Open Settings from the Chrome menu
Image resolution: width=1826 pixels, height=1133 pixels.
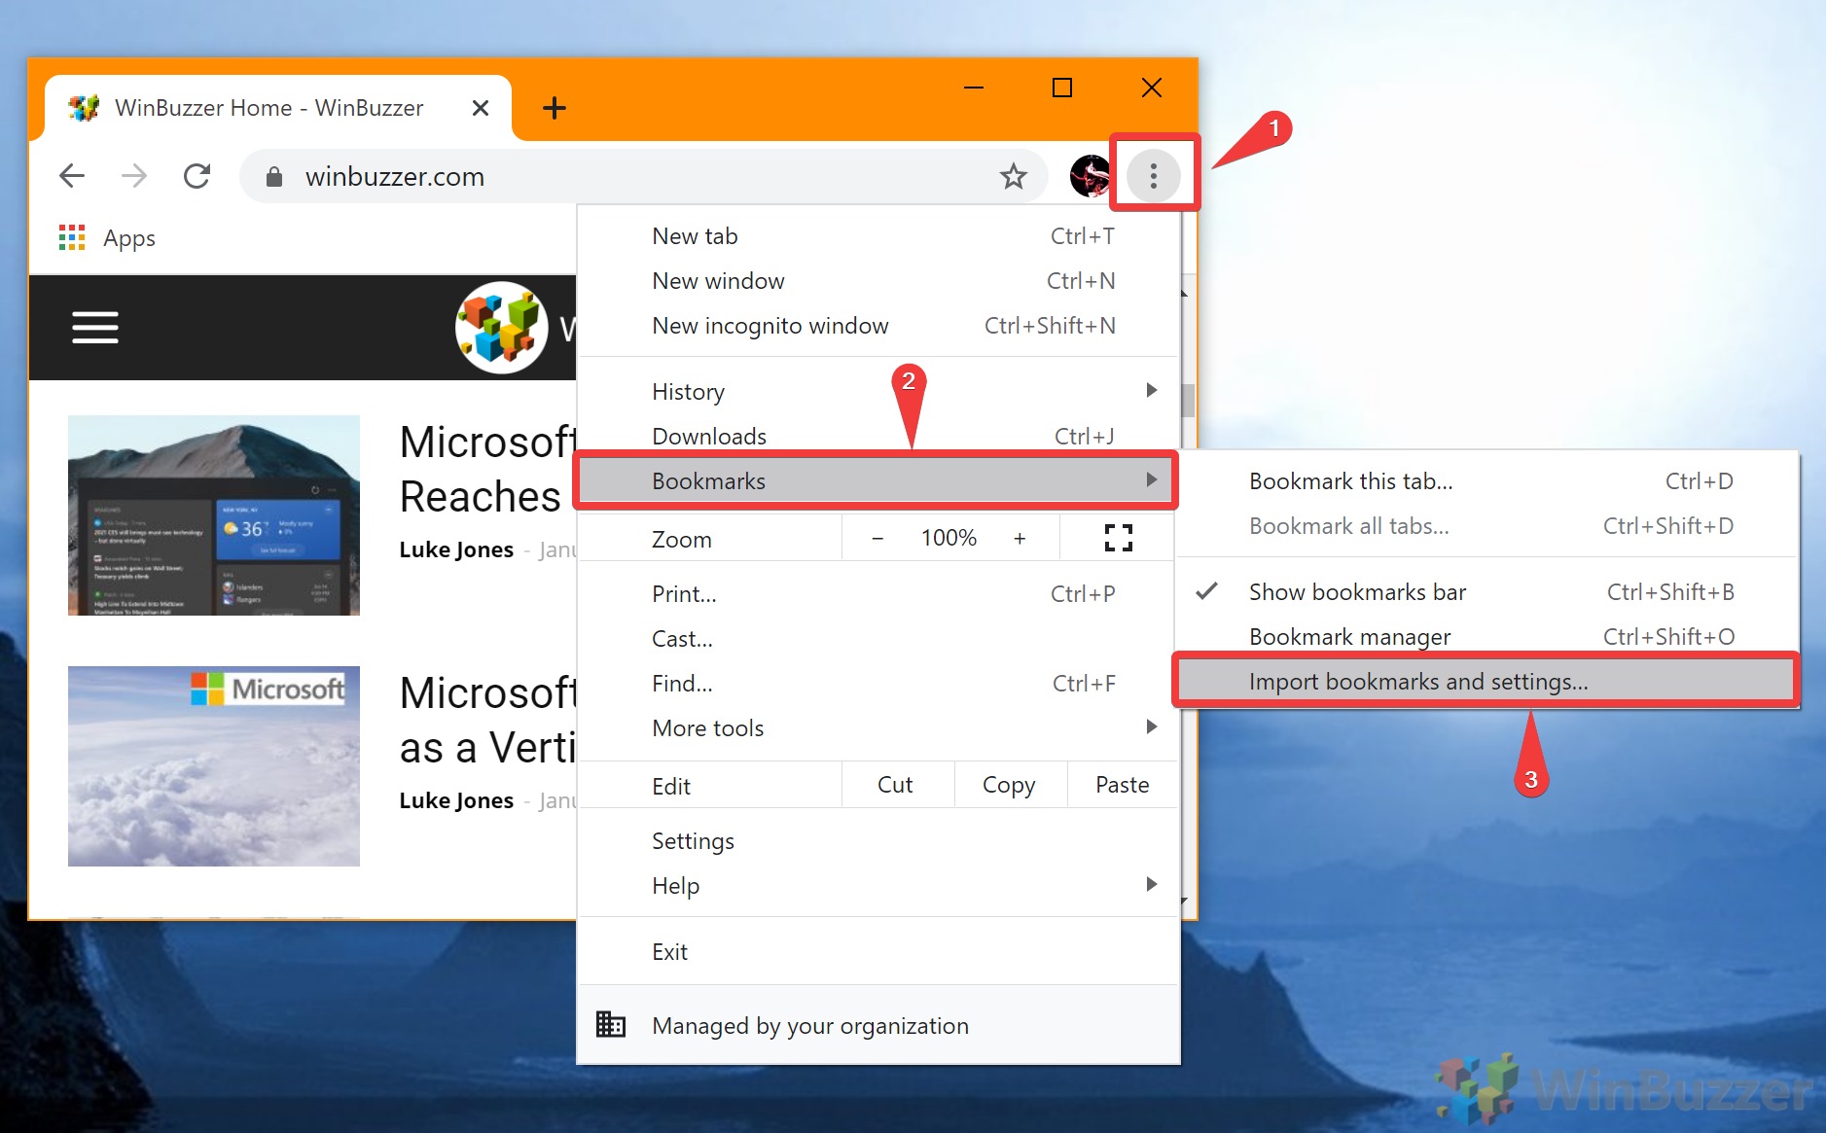(877, 841)
